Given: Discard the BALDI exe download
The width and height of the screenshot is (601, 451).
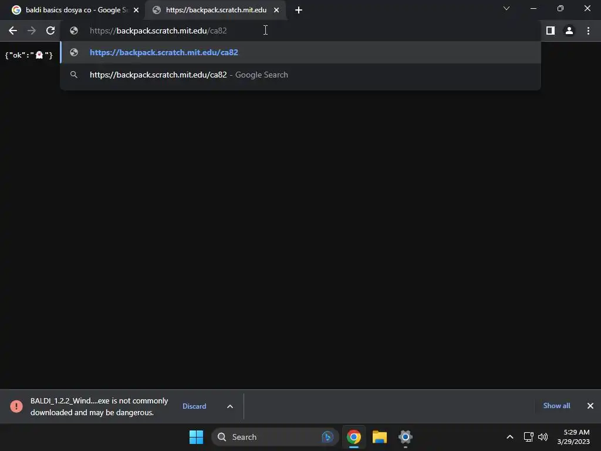Looking at the screenshot, I should pos(194,406).
